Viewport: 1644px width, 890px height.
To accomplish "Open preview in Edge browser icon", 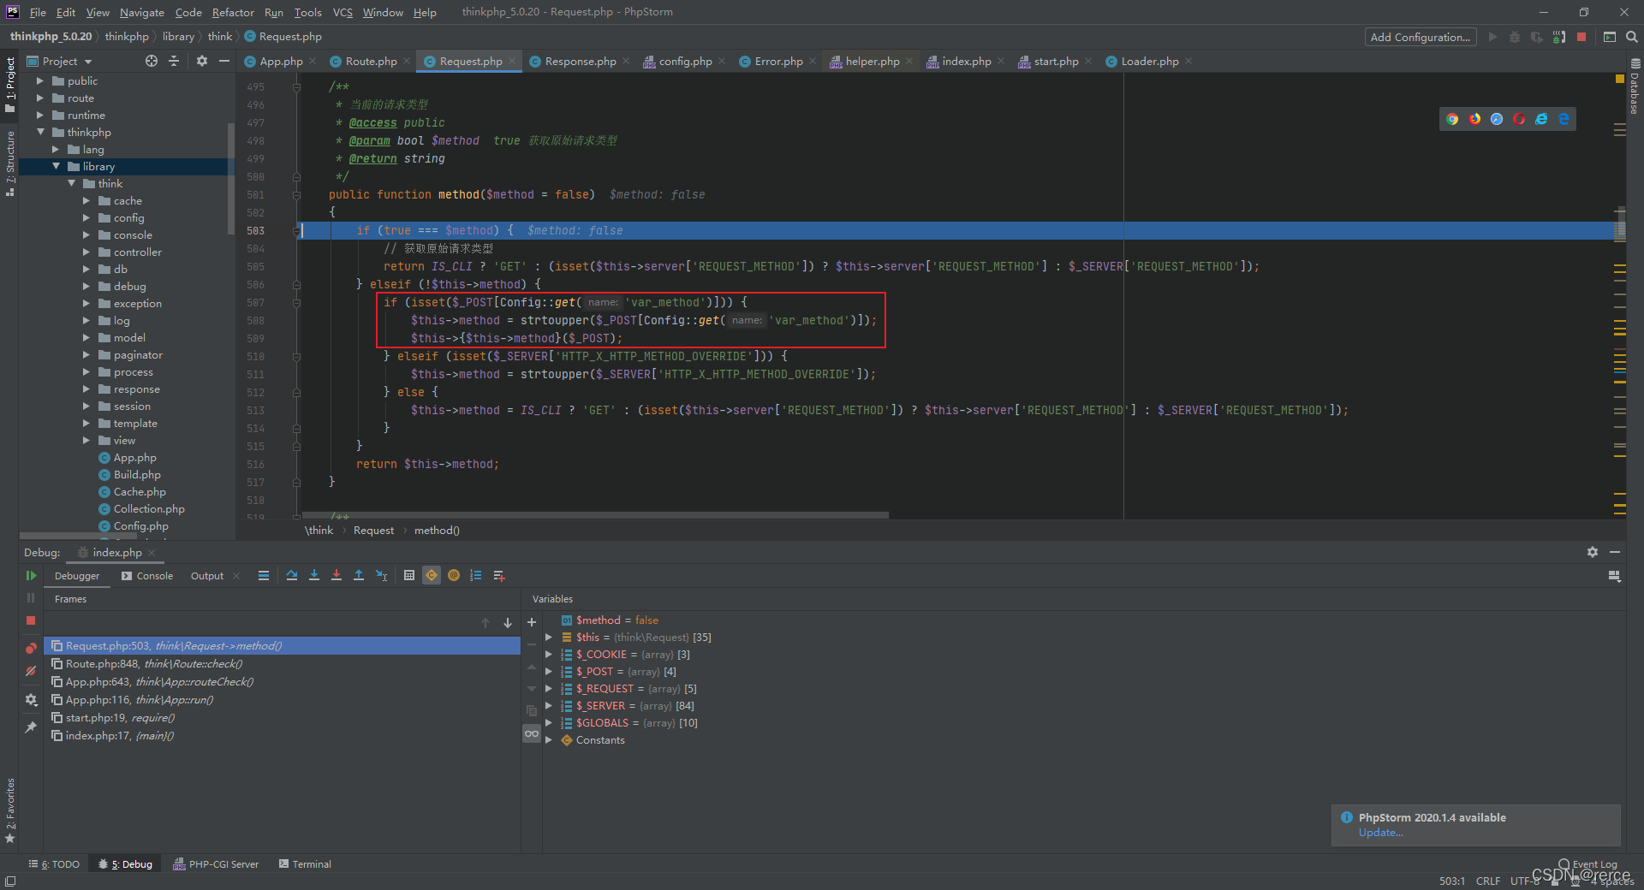I will coord(1564,119).
